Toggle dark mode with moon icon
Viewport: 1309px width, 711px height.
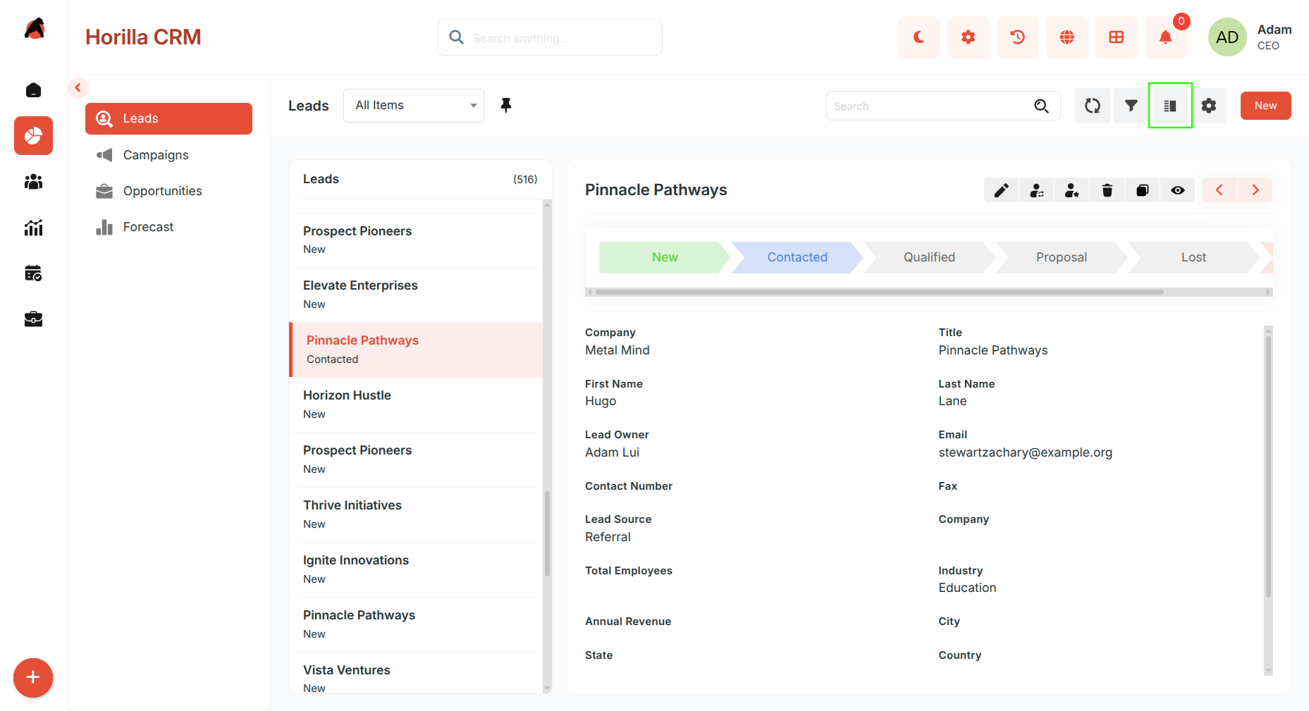click(918, 37)
